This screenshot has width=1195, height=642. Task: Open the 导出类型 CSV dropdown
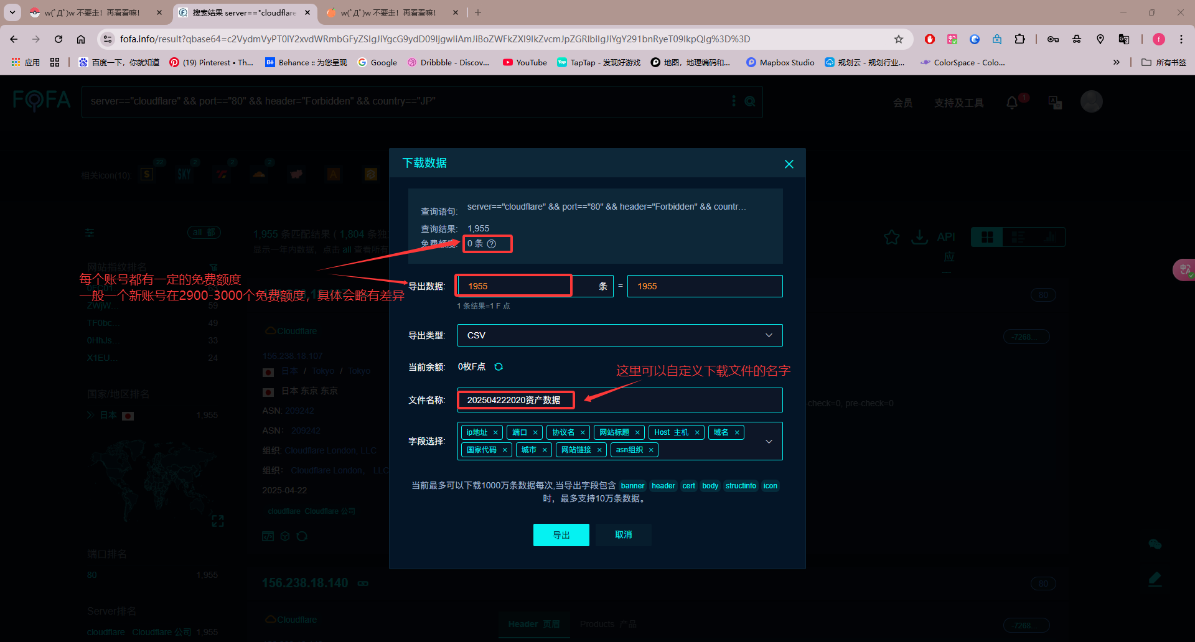pos(619,335)
